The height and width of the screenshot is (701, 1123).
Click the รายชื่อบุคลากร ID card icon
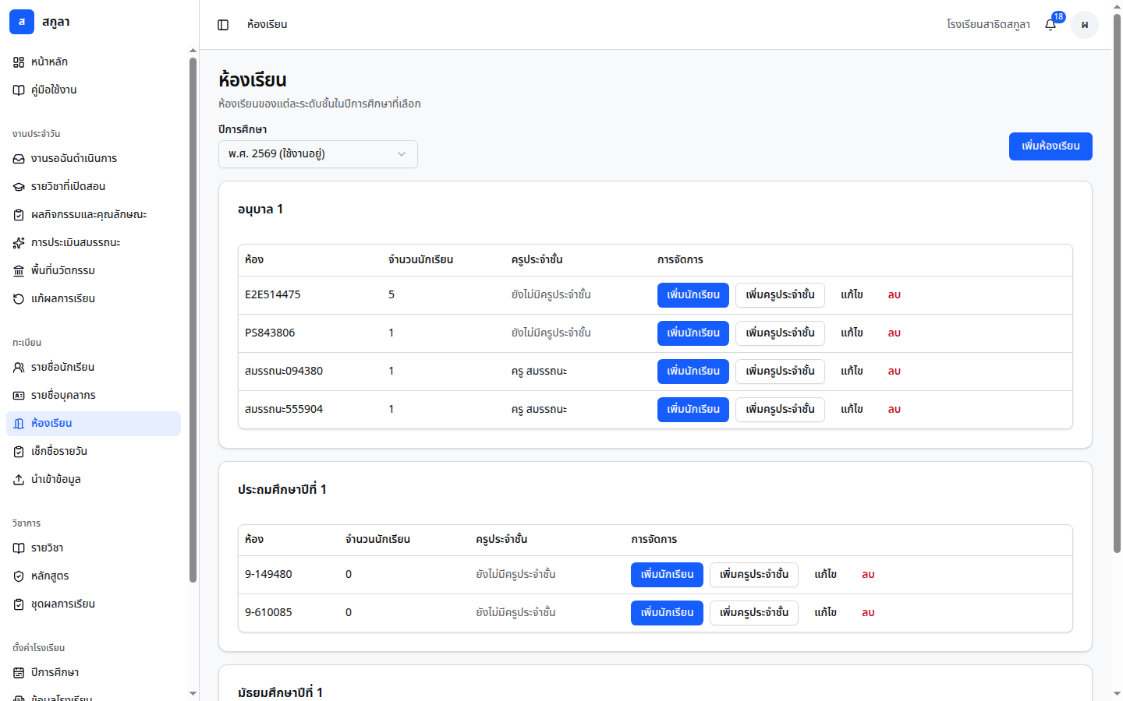(x=19, y=396)
